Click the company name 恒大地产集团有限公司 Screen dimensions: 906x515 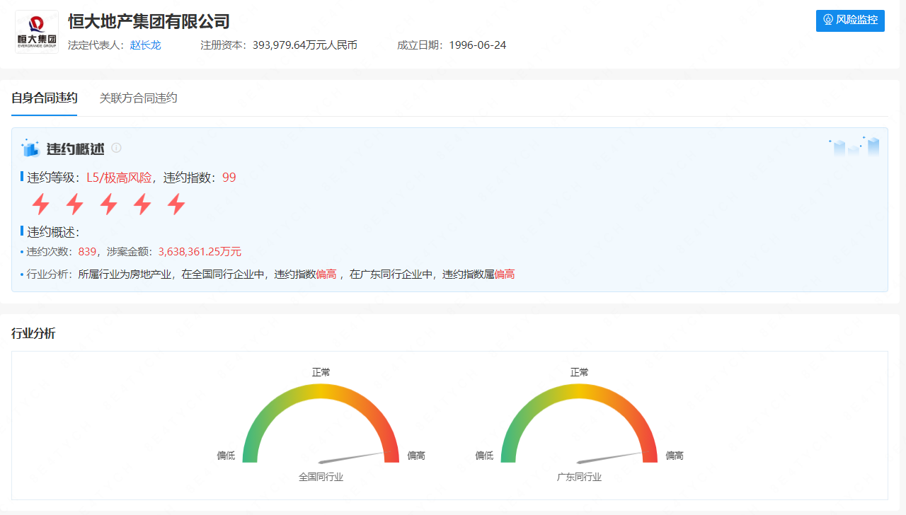click(x=149, y=22)
